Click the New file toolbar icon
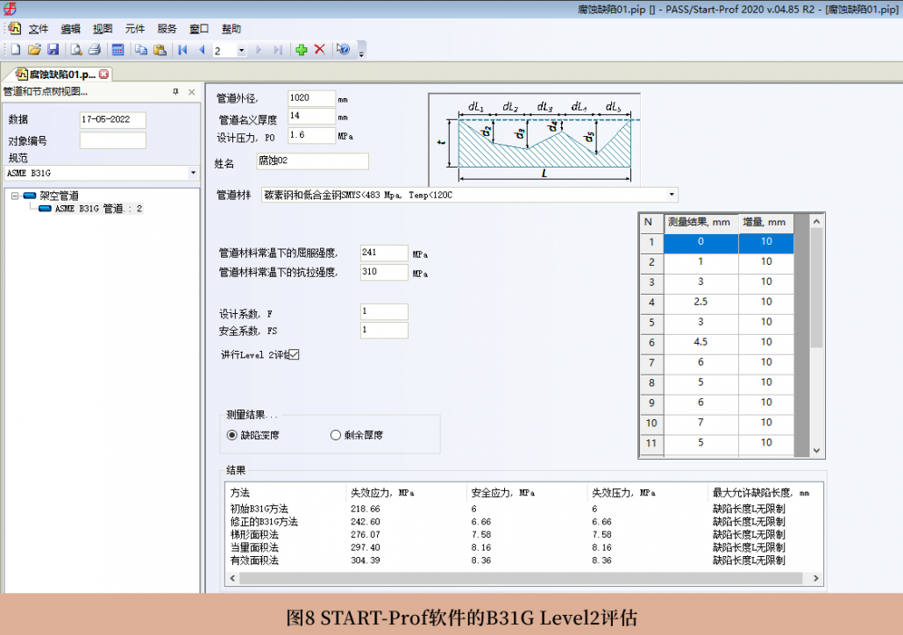Screen dimensions: 903x635 pyautogui.click(x=16, y=50)
